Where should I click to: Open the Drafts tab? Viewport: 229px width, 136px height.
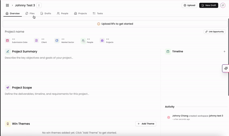46,13
